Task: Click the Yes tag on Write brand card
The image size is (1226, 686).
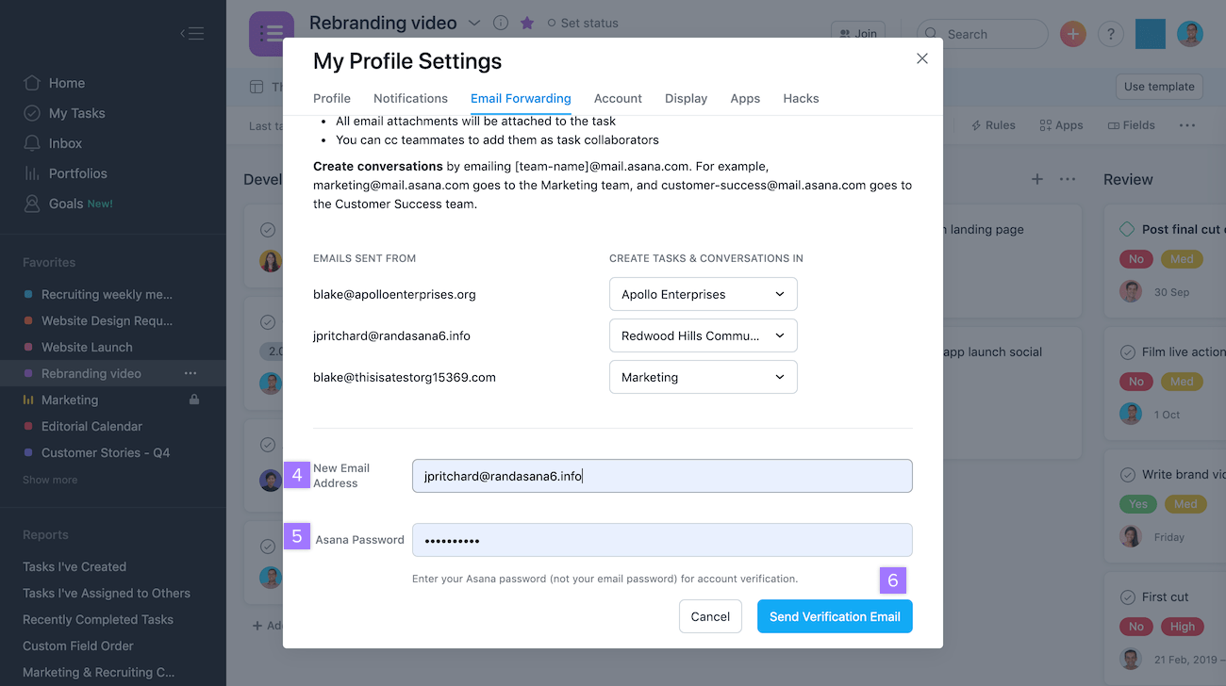Action: 1138,504
